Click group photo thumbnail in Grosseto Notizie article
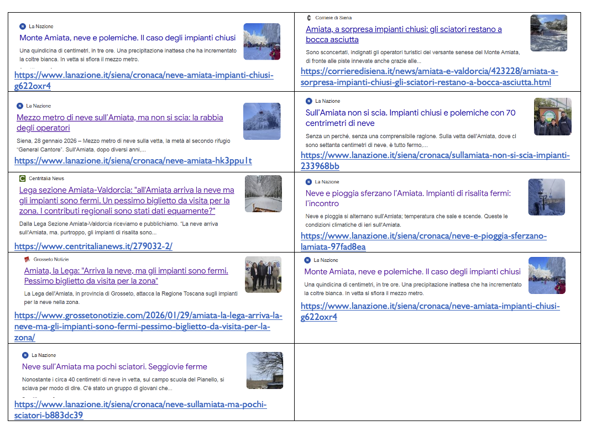Viewport: 591px width, 431px height. [263, 274]
